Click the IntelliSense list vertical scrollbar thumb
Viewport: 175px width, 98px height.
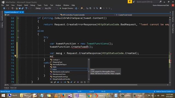(x=89, y=71)
